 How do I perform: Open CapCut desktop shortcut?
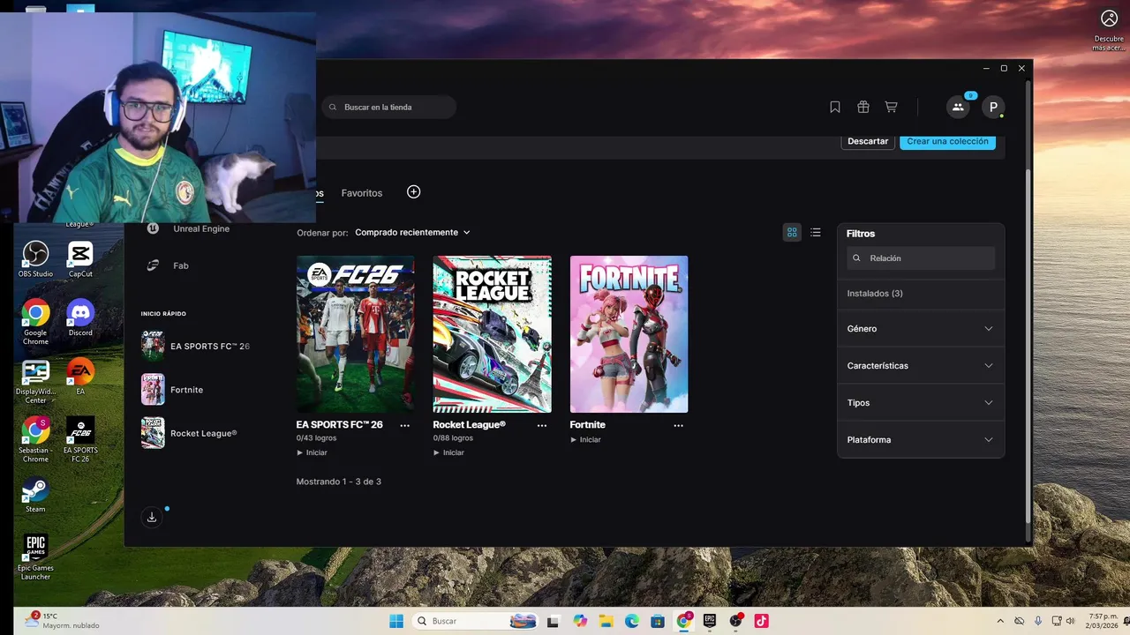[x=80, y=258]
